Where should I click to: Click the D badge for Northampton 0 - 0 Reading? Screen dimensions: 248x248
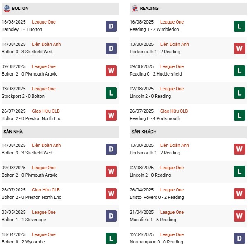coord(239,239)
